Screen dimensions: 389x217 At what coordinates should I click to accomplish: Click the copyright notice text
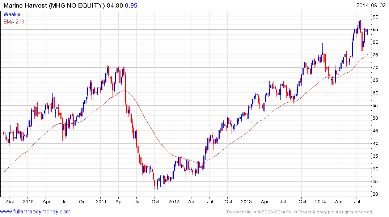(300, 212)
